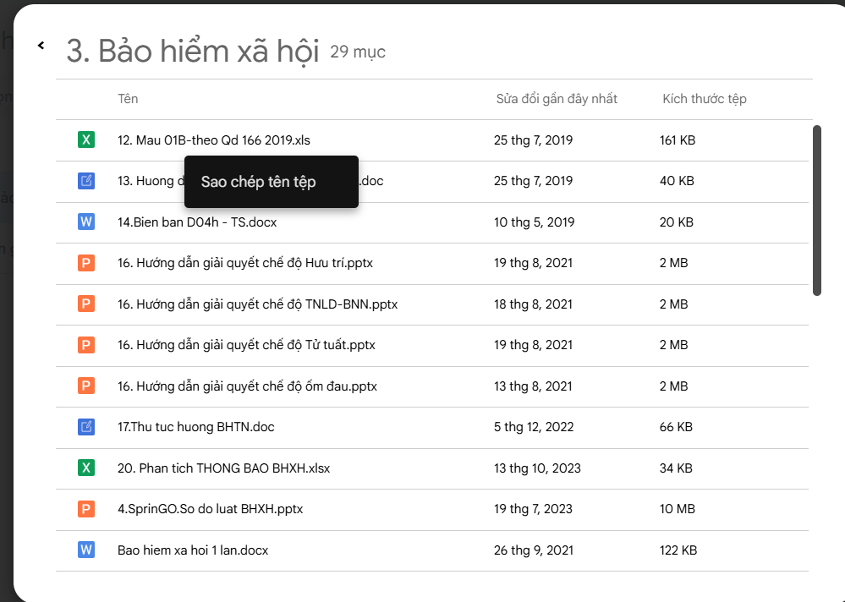The image size is (845, 602).
Task: Click PowerPoint icon of TNLD-BNN file
Action: pos(86,304)
